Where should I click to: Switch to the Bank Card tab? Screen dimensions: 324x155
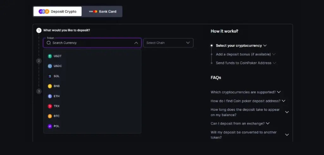103,12
